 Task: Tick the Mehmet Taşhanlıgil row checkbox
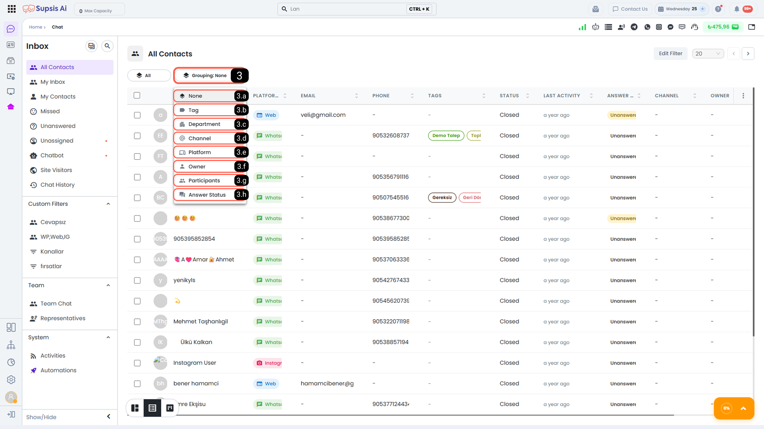coord(137,322)
